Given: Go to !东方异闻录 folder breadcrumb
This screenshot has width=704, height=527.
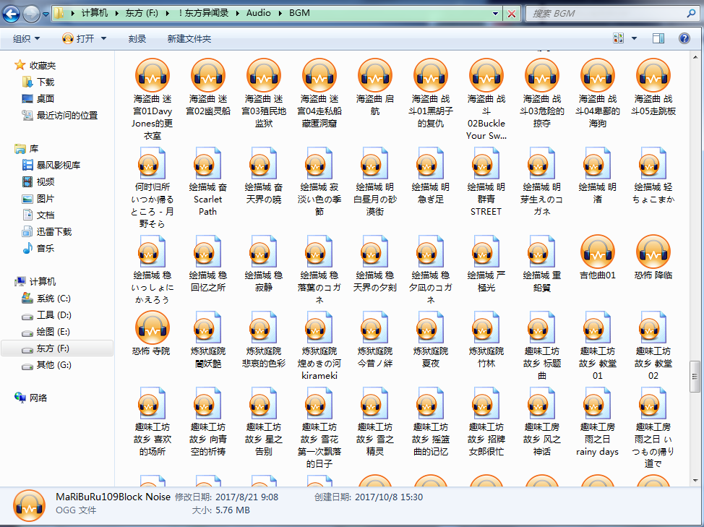Looking at the screenshot, I should (x=203, y=13).
